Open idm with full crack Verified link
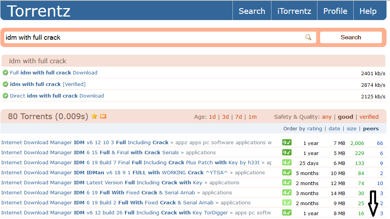This screenshot has height=219, width=390. pos(48,84)
